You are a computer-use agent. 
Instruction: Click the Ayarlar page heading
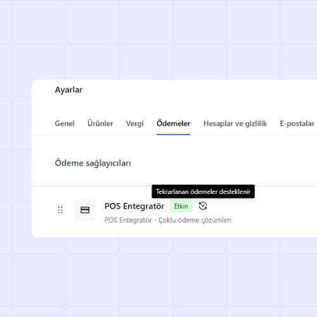tap(68, 90)
